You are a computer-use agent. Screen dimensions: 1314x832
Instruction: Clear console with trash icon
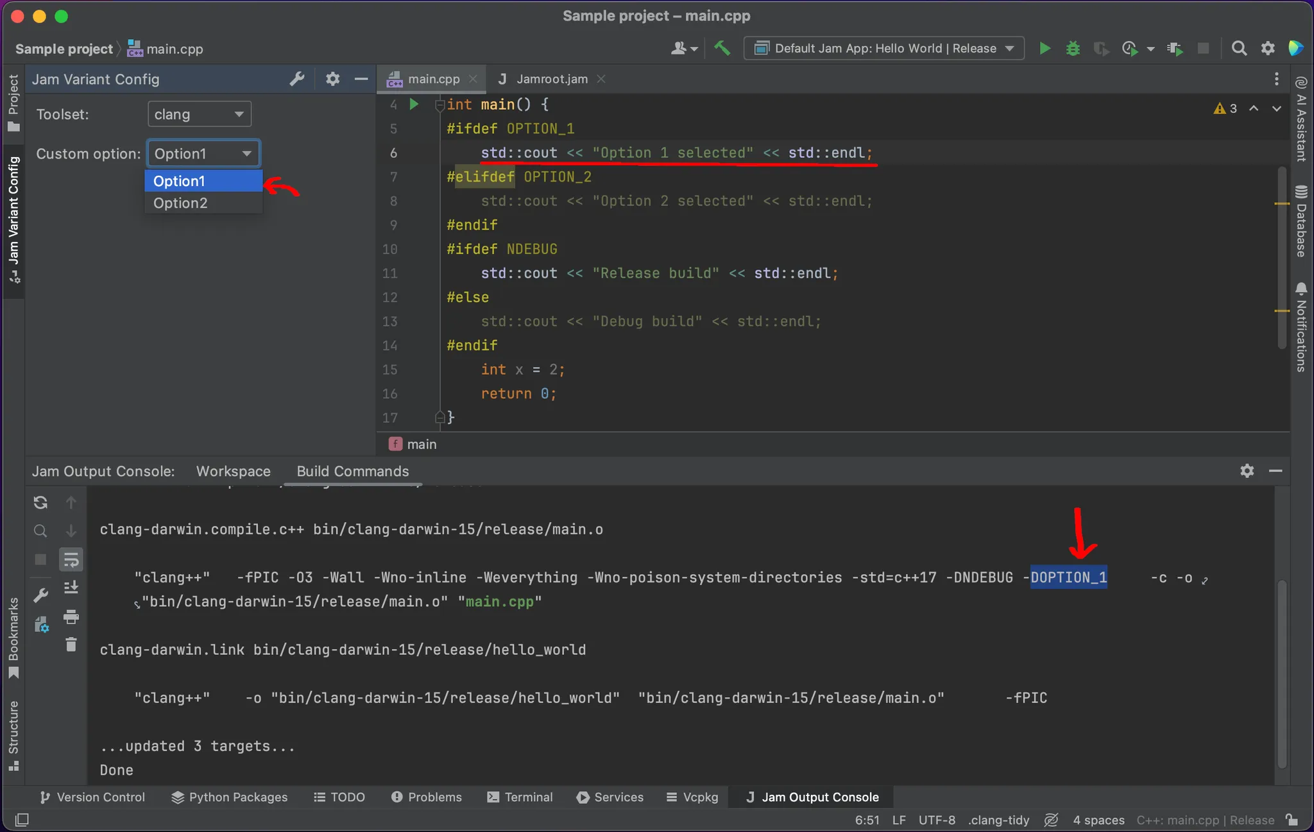click(71, 645)
